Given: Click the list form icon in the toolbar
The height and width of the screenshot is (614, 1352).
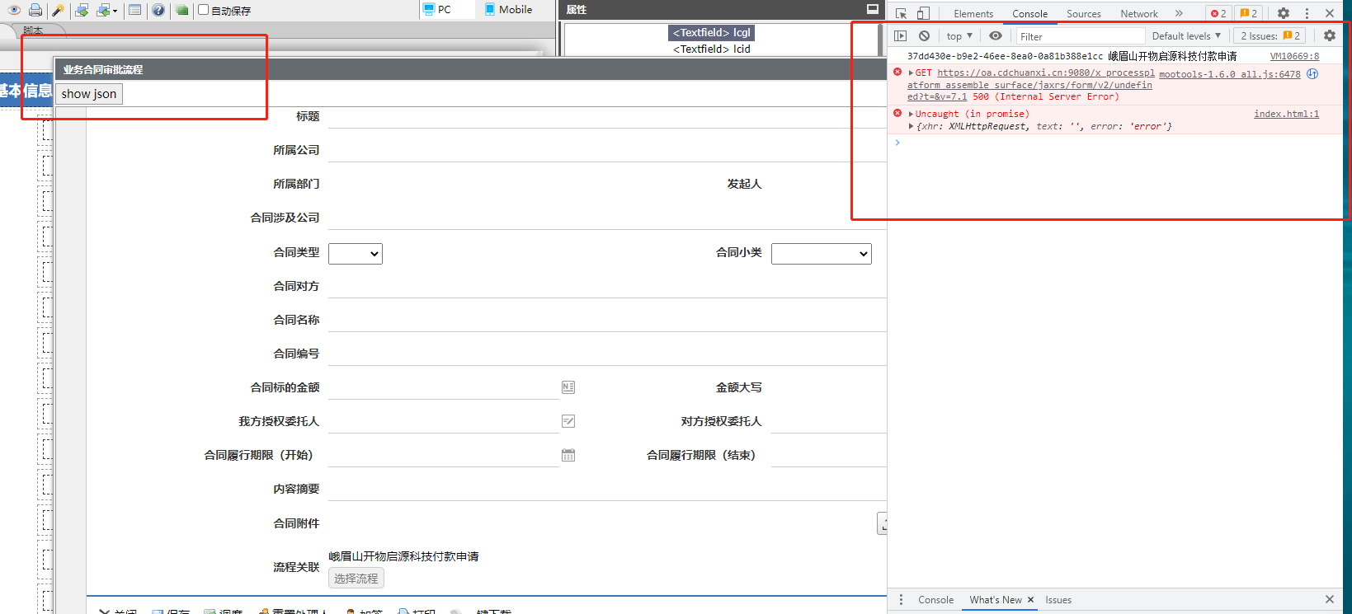Looking at the screenshot, I should pyautogui.click(x=134, y=10).
